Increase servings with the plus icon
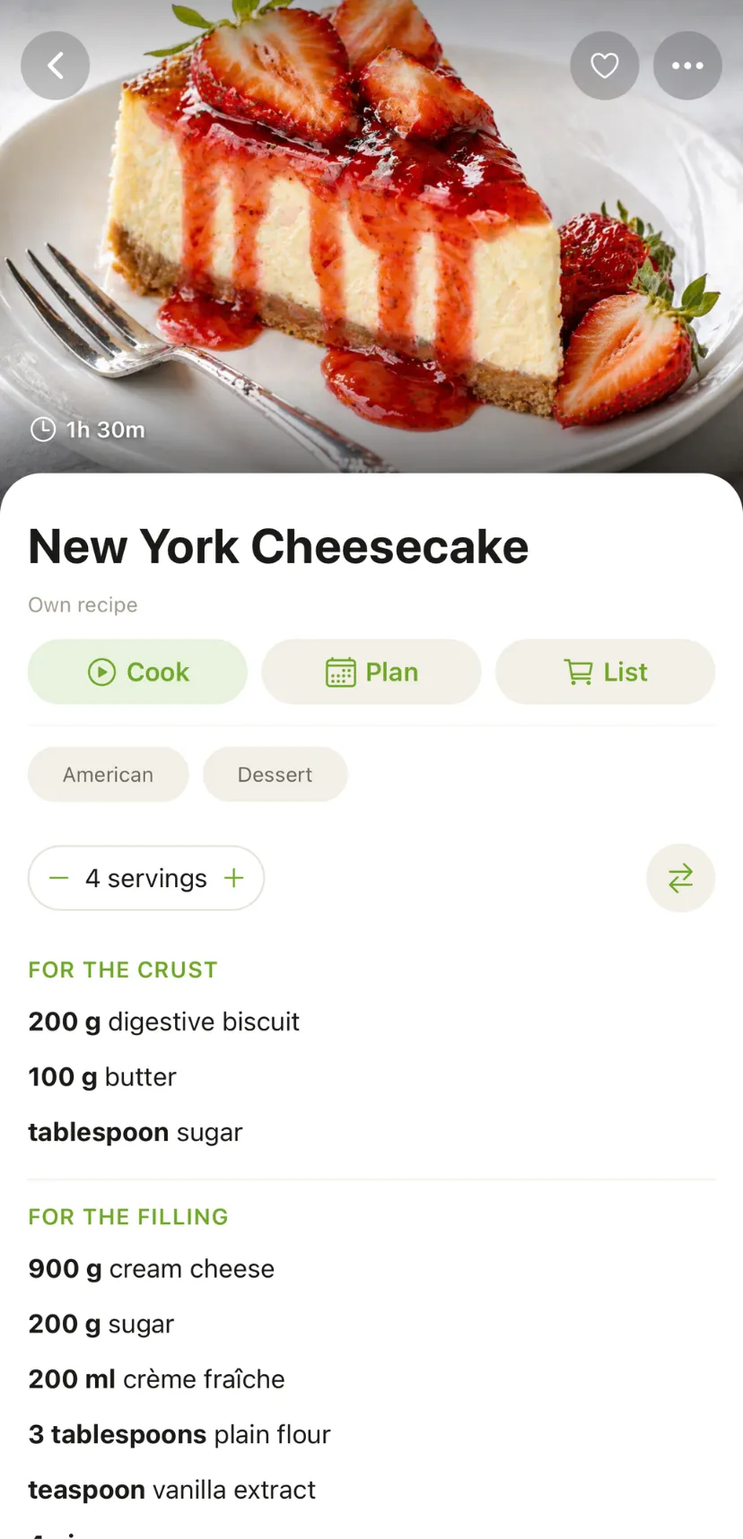Viewport: 743px width, 1539px height. (234, 878)
